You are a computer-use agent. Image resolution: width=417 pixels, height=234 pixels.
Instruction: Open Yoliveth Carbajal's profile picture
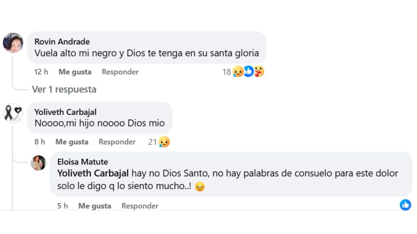14,113
